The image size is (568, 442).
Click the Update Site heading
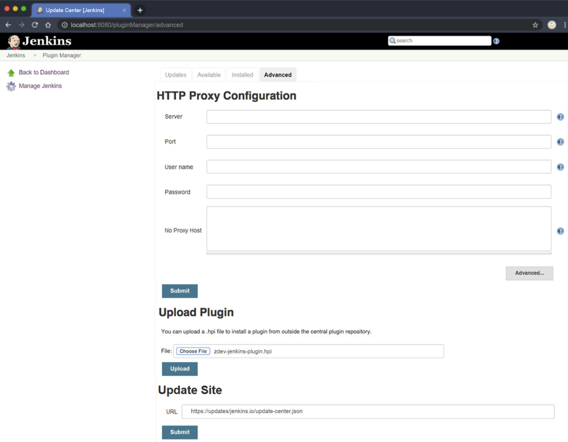coord(190,390)
